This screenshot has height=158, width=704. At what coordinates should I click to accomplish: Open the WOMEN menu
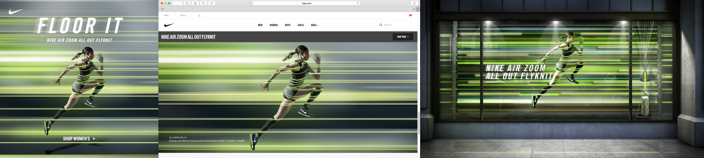click(274, 25)
